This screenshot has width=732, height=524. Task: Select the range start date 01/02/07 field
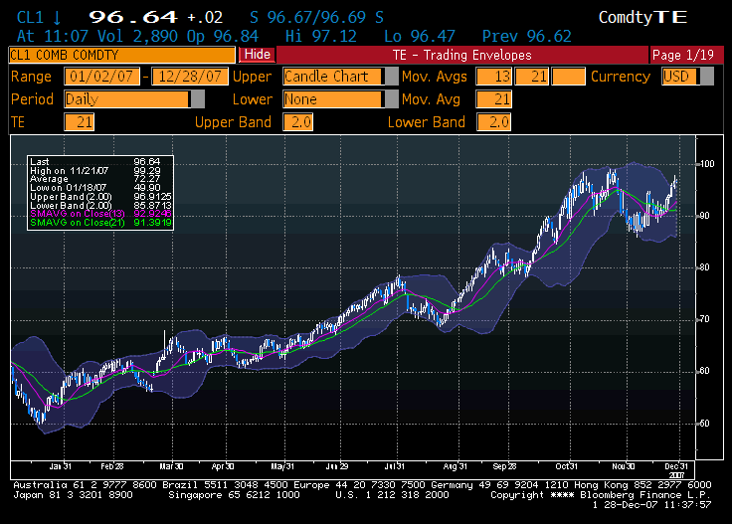point(101,77)
